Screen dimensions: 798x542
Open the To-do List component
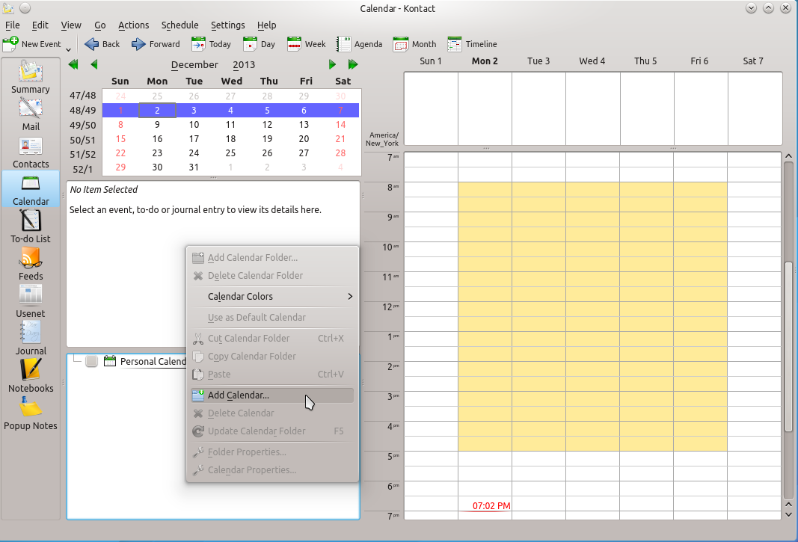coord(31,227)
